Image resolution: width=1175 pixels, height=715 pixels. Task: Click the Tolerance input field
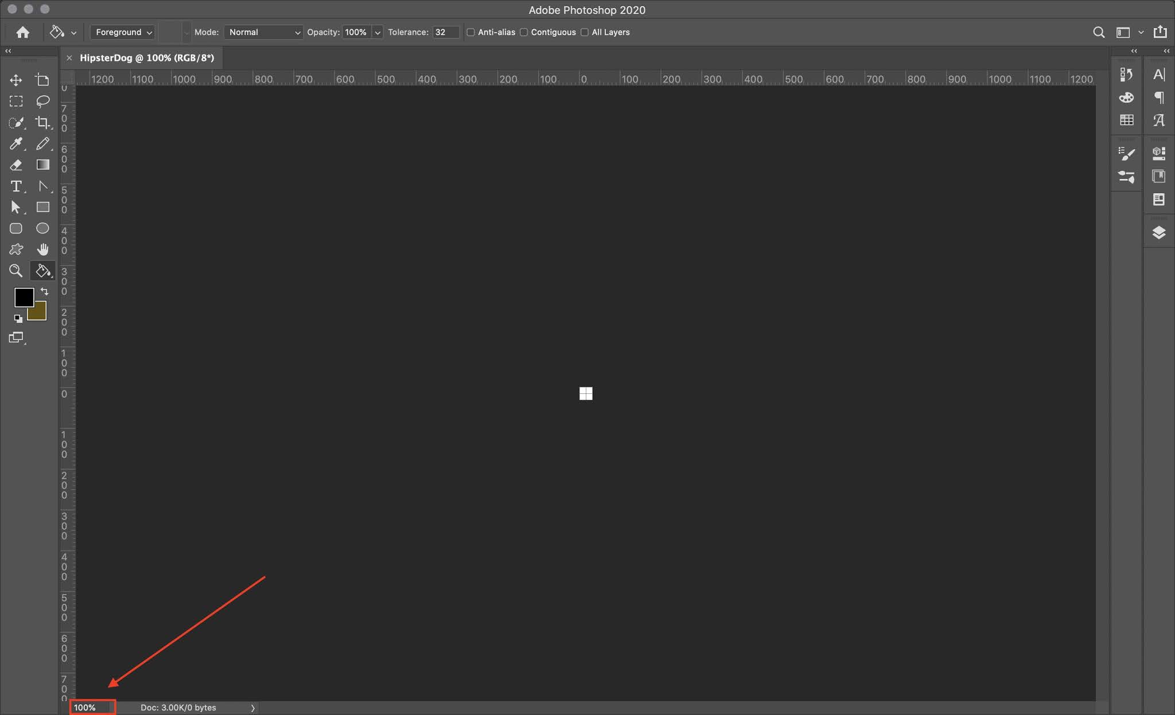point(445,32)
